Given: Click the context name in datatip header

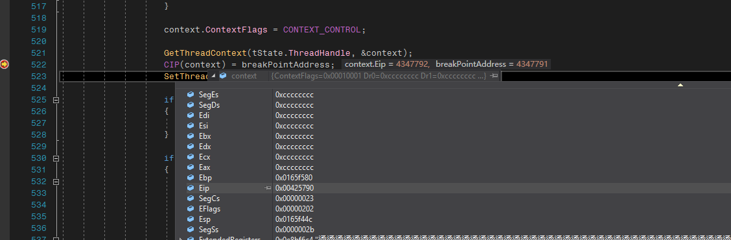Looking at the screenshot, I should coord(244,76).
